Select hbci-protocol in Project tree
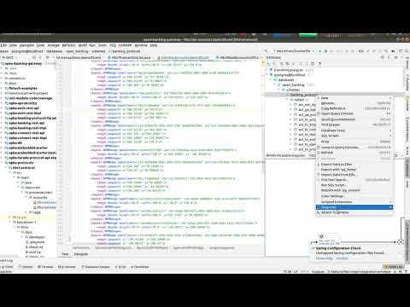410x307 pixels. 24,168
